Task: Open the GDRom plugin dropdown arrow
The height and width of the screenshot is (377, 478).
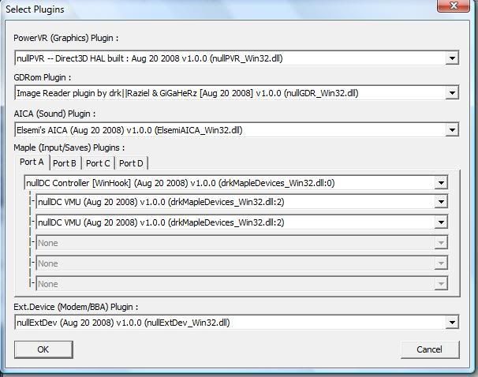Action: [x=452, y=93]
